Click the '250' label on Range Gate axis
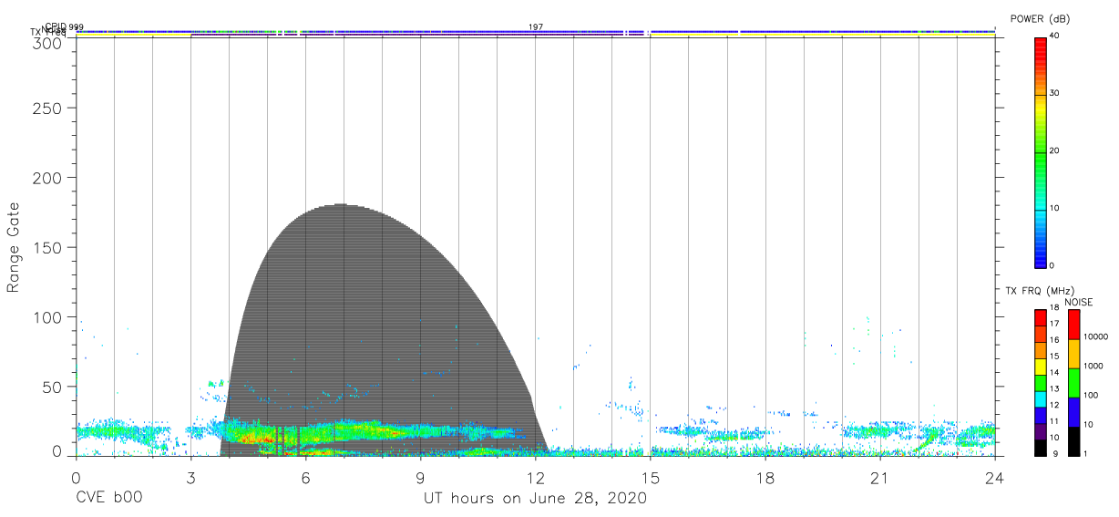 [x=47, y=108]
